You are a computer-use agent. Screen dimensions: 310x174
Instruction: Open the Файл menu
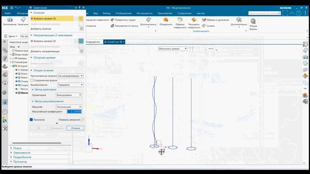pyautogui.click(x=8, y=13)
